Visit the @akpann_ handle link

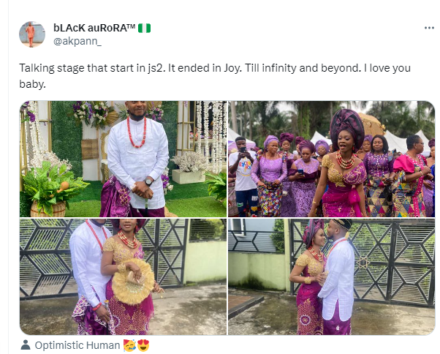[x=77, y=40]
